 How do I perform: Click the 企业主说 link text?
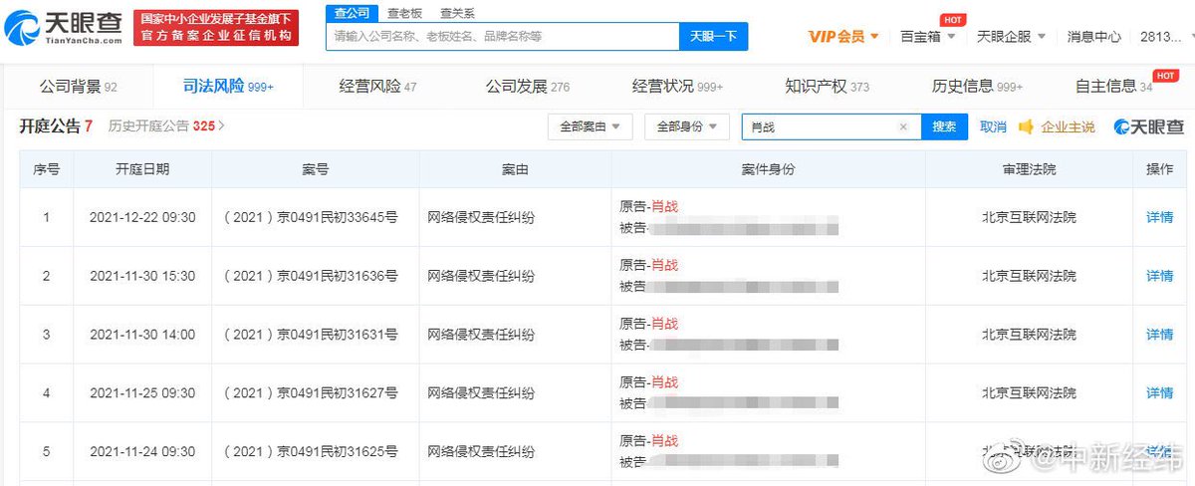tap(1068, 126)
